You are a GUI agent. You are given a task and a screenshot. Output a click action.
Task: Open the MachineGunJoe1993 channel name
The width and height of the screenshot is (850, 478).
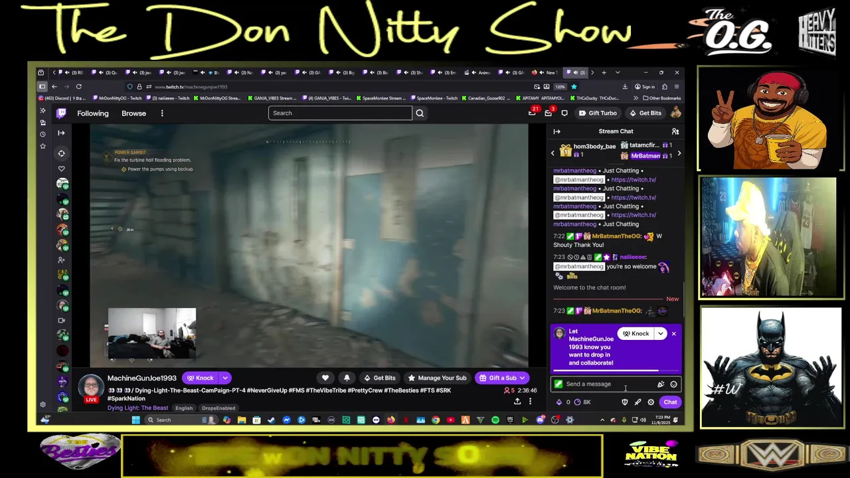coord(142,378)
